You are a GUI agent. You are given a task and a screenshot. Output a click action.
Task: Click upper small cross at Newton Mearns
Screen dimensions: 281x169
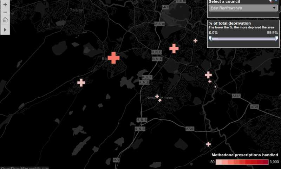point(157,96)
